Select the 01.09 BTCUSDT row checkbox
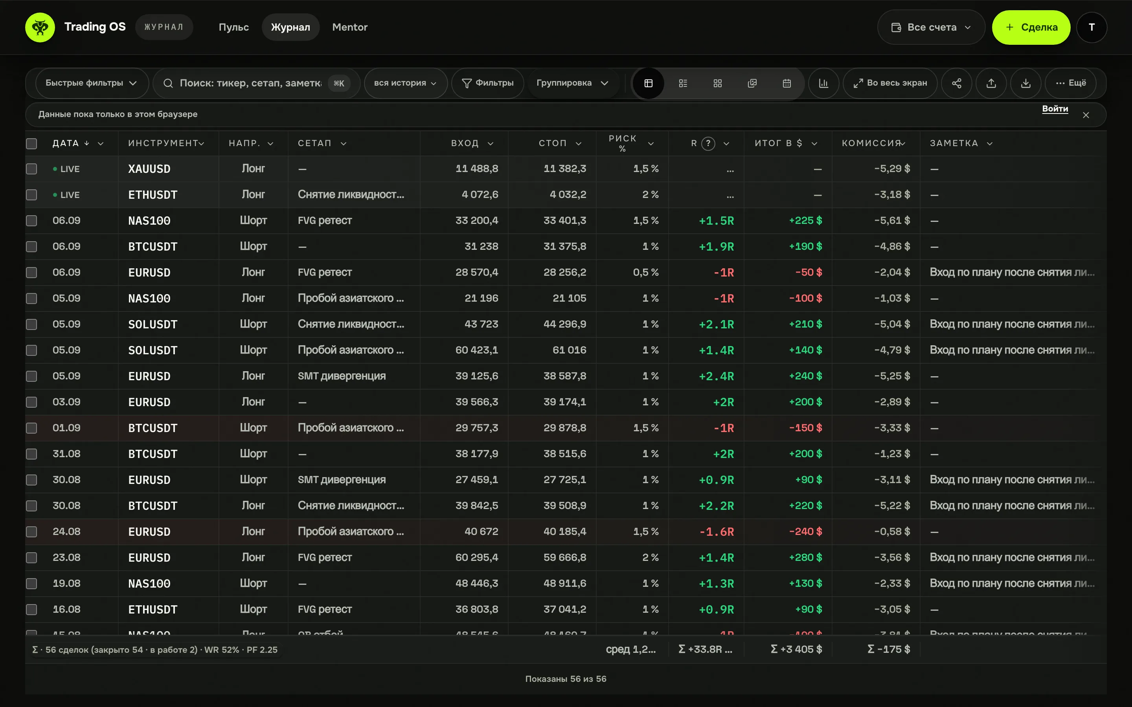The width and height of the screenshot is (1132, 707). 31,428
